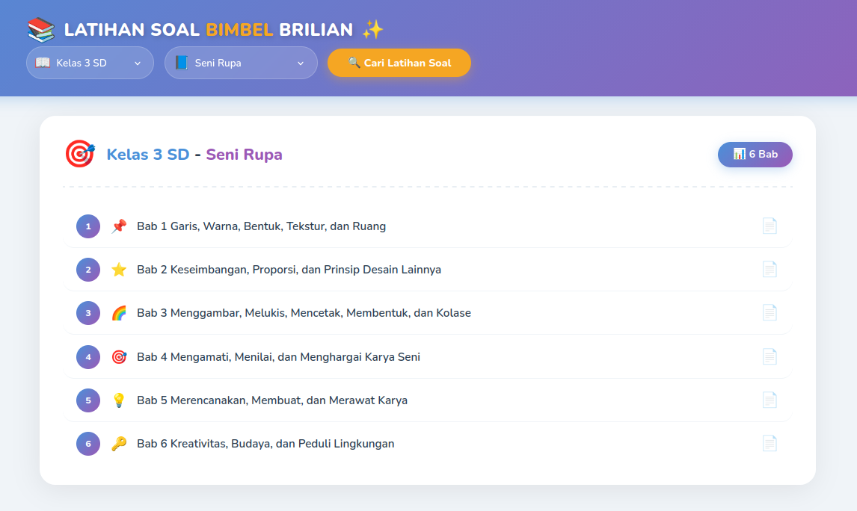Click the number 6 circle badge
The height and width of the screenshot is (511, 857).
click(88, 443)
